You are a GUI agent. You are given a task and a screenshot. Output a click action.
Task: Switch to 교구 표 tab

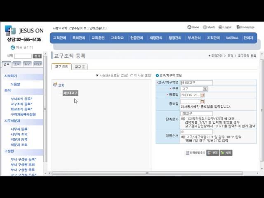point(80,67)
